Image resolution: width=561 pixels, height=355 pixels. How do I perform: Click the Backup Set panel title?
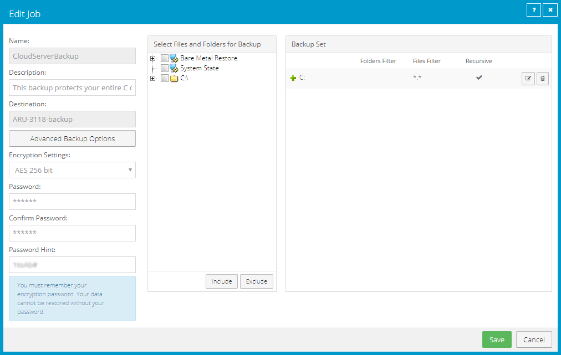tap(308, 44)
